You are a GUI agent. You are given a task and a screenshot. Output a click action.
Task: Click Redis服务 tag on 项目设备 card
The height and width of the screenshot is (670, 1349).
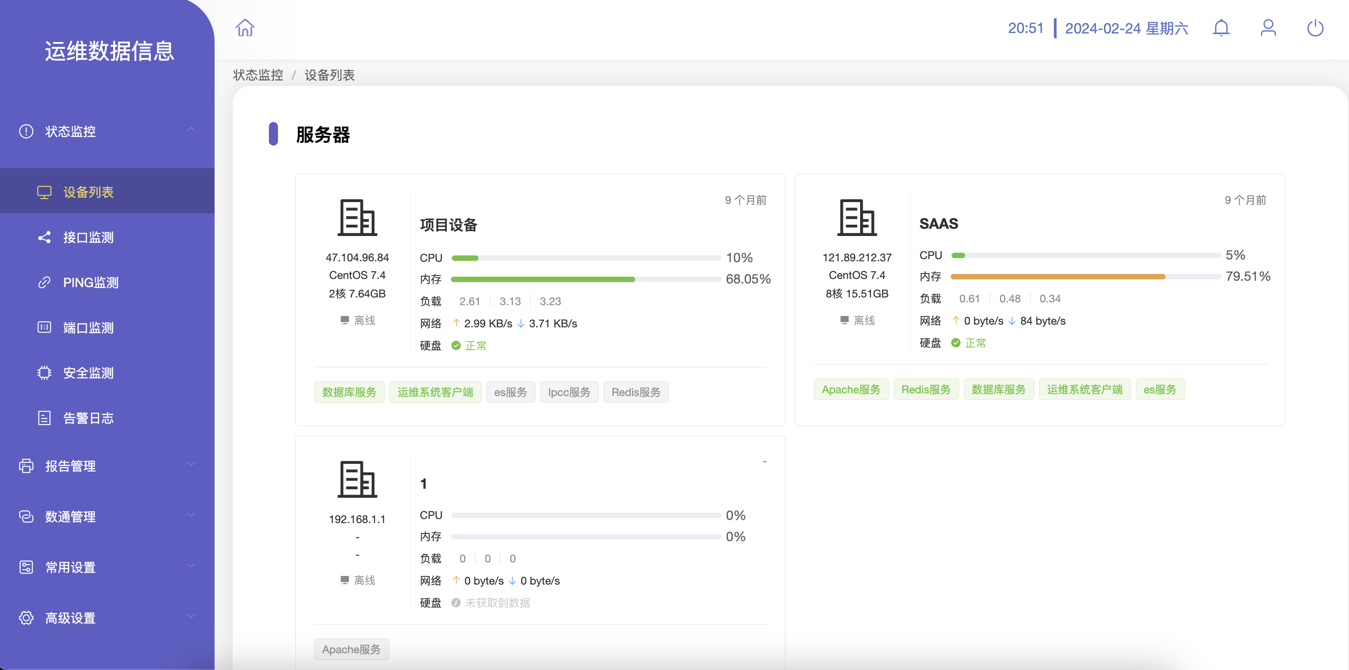(636, 392)
